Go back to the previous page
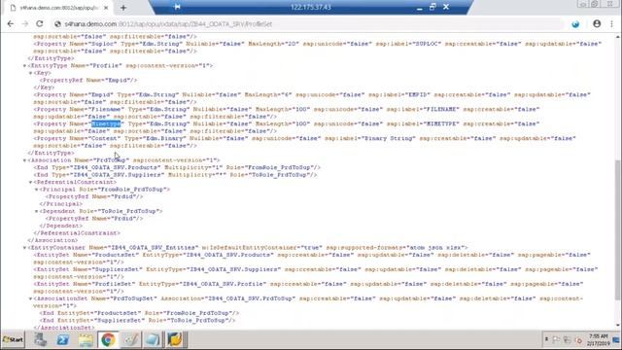 coord(11,23)
